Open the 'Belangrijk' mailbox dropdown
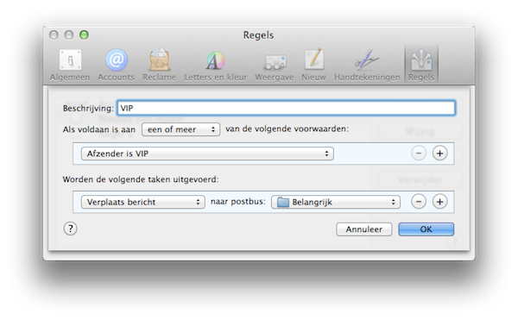Image resolution: width=518 pixels, height=320 pixels. [336, 202]
